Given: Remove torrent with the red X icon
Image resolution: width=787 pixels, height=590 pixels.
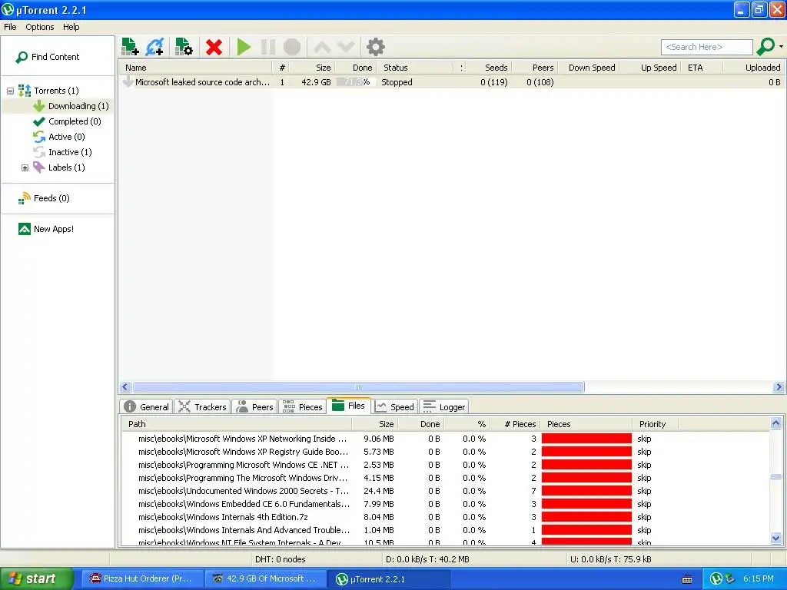Looking at the screenshot, I should pos(214,47).
